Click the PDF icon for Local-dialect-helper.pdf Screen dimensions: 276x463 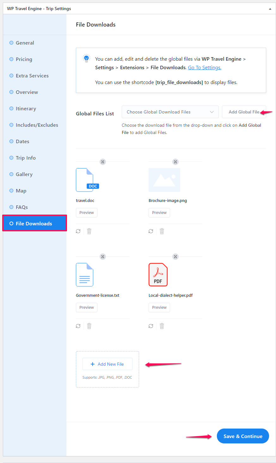tap(158, 275)
